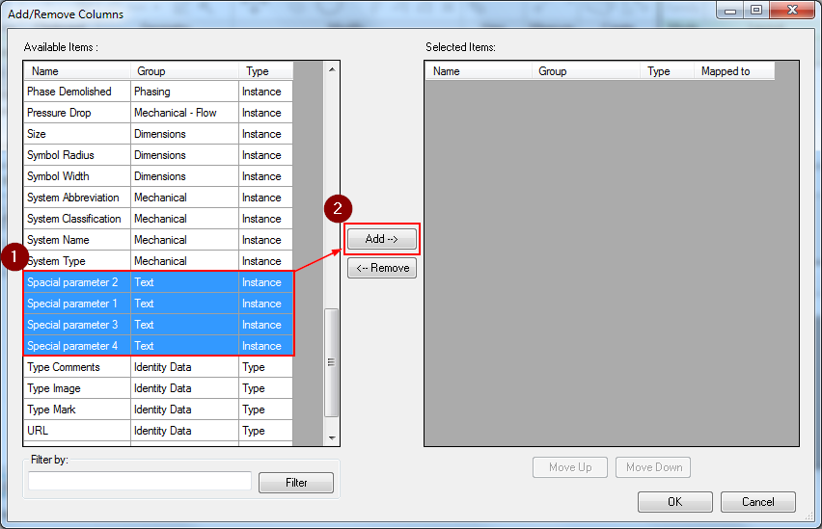822x529 pixels.
Task: Select the Phase Demolished row
Action: tap(158, 92)
